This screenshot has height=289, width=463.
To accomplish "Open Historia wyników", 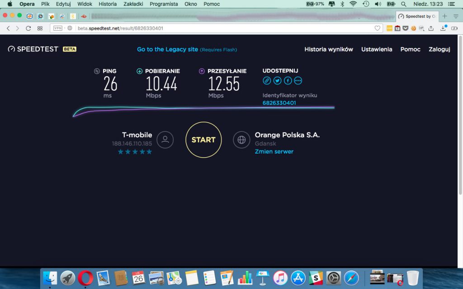I will pyautogui.click(x=329, y=49).
